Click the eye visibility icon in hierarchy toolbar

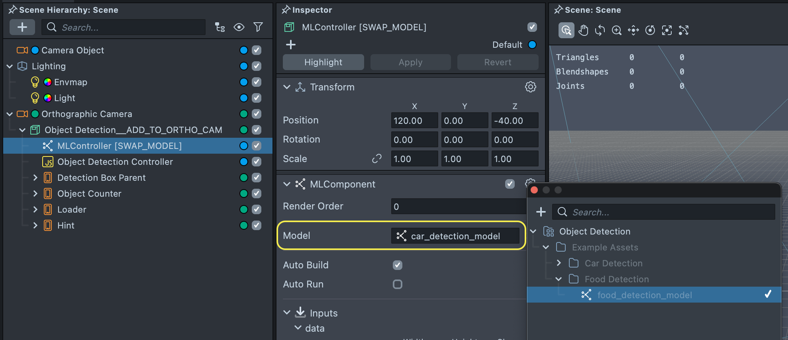(x=239, y=27)
